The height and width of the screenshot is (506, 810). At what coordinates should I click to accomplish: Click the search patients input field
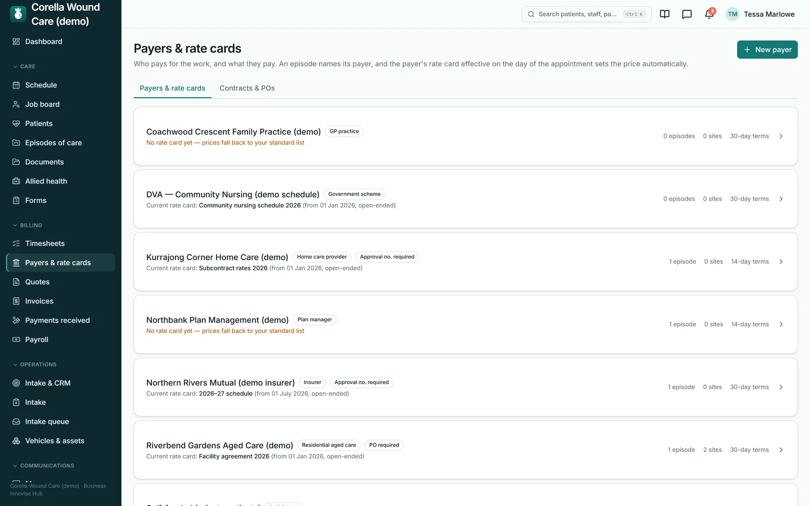(x=586, y=14)
